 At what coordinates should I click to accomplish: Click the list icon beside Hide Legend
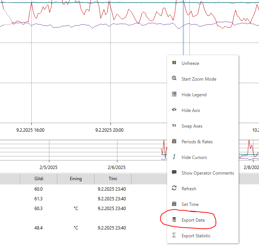point(174,94)
